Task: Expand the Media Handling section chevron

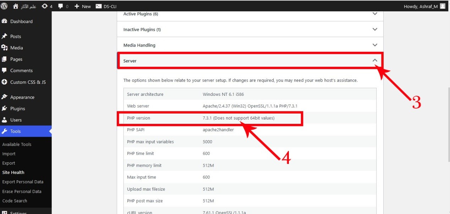Action: (375, 45)
